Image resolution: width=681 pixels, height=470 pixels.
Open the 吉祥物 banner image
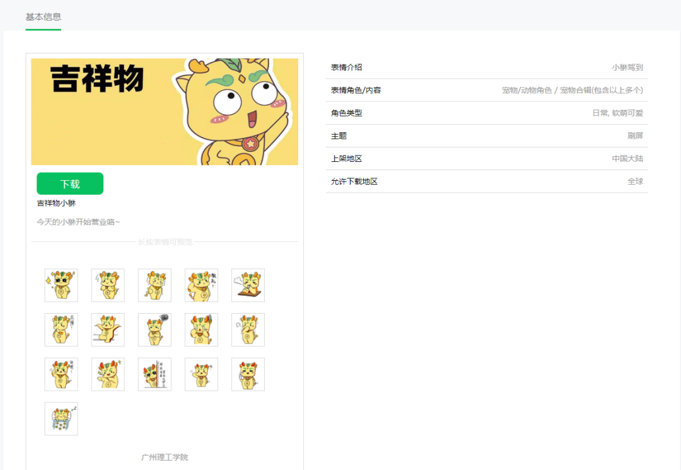[x=165, y=112]
